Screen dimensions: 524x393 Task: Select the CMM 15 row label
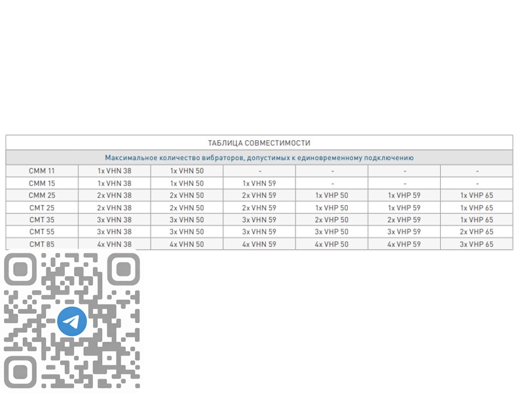tap(42, 183)
